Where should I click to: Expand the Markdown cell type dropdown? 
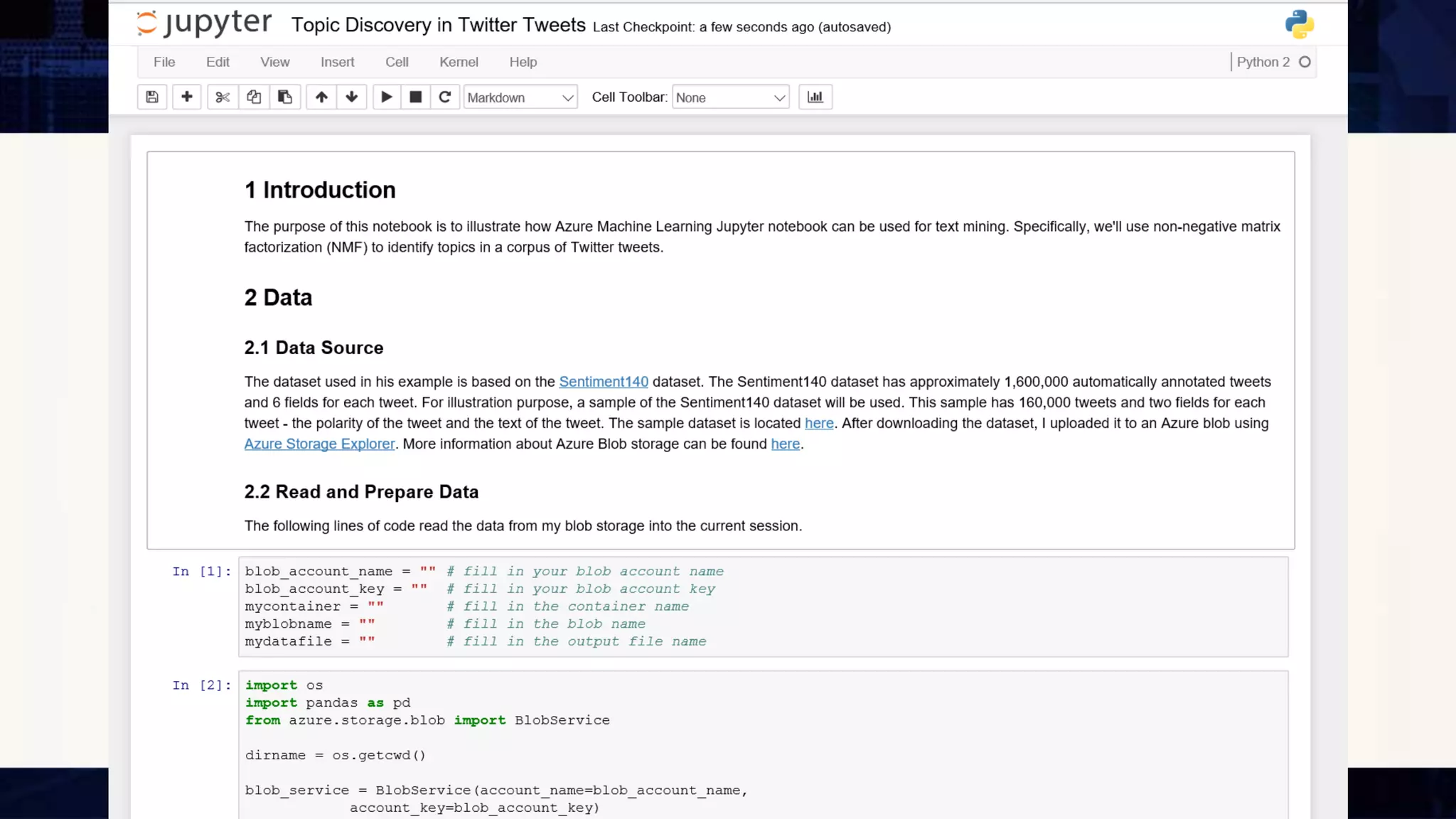(x=520, y=97)
